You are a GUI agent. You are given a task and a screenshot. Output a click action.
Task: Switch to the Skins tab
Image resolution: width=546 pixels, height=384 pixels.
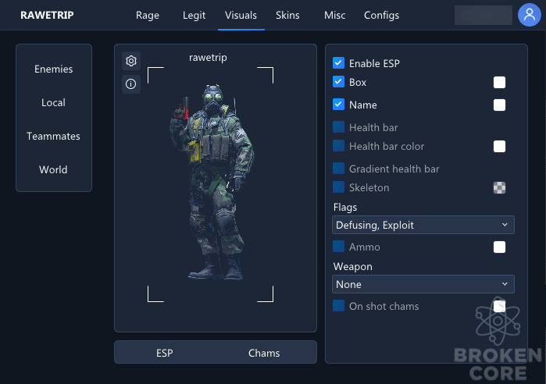(x=287, y=16)
